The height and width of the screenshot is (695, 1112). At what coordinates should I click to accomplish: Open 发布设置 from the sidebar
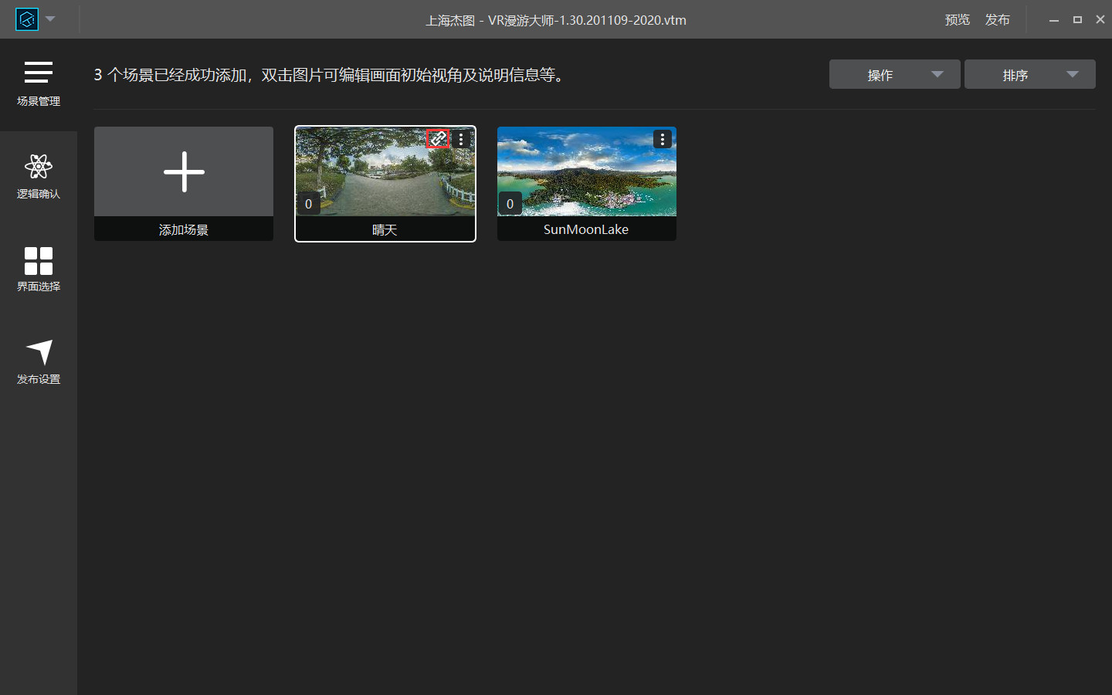(39, 362)
